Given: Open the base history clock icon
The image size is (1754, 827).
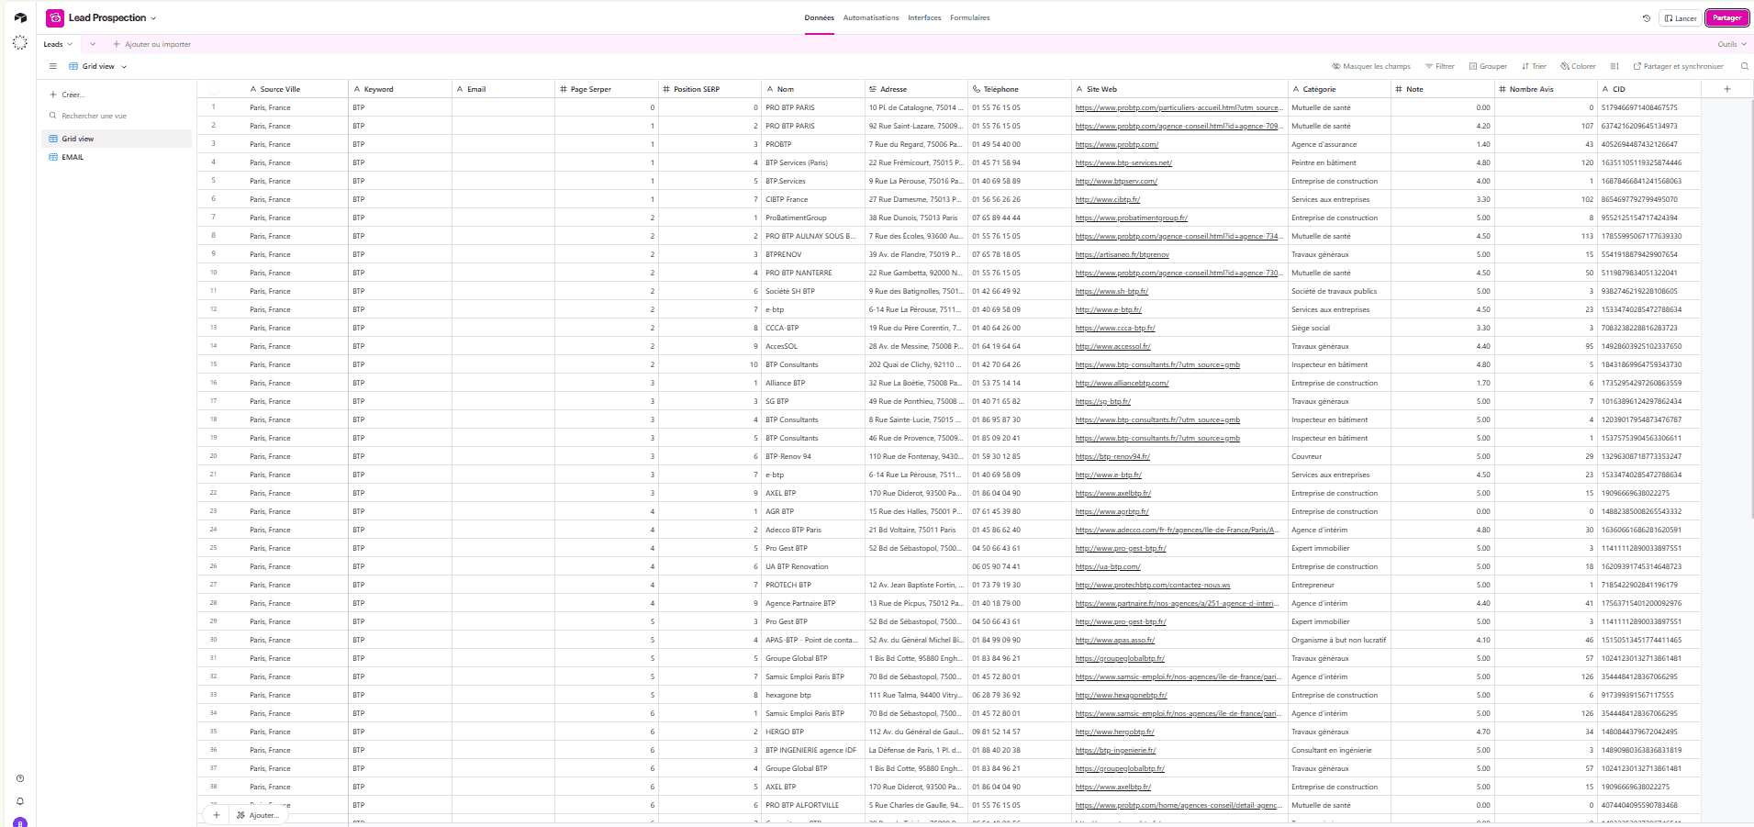Looking at the screenshot, I should click(x=1646, y=17).
